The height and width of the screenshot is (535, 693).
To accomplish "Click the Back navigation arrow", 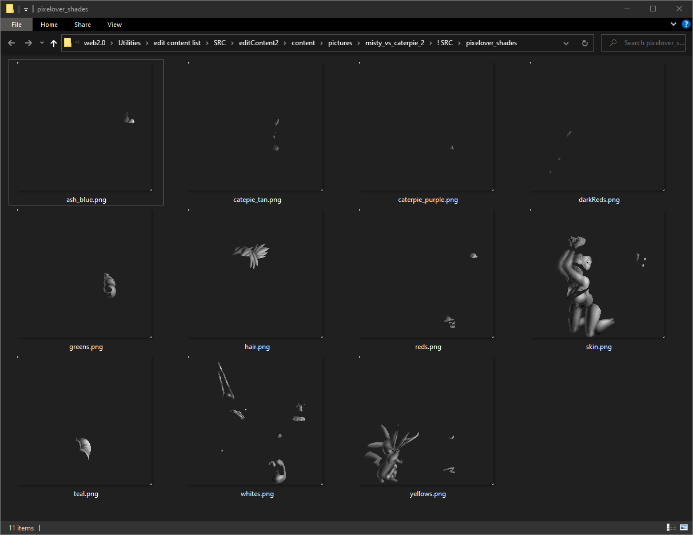I will [x=11, y=43].
